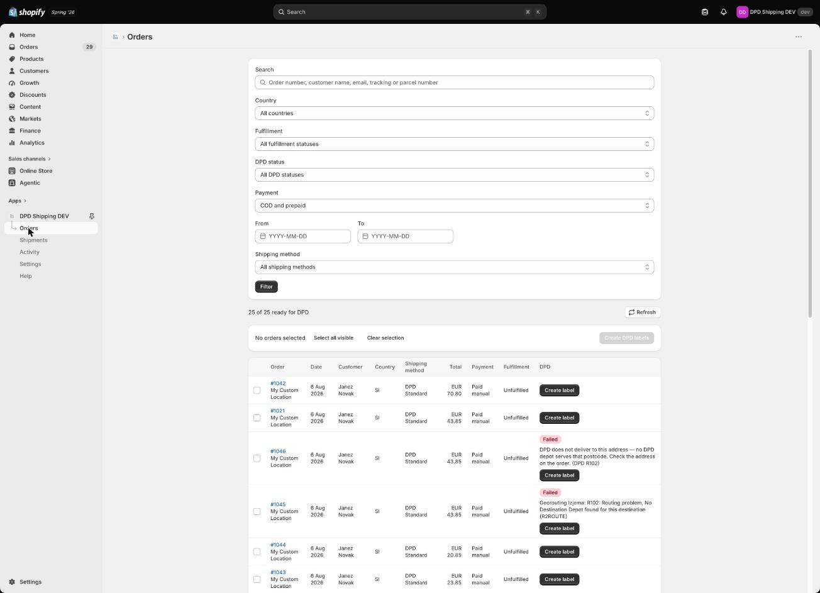The image size is (820, 593).
Task: Click the Customers person icon
Action: [x=12, y=71]
